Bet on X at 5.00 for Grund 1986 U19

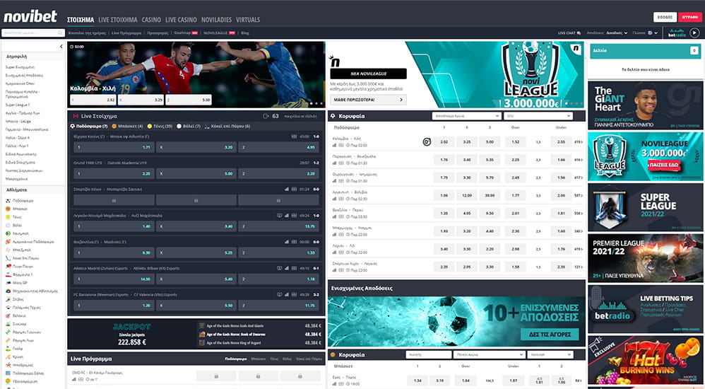click(x=196, y=173)
